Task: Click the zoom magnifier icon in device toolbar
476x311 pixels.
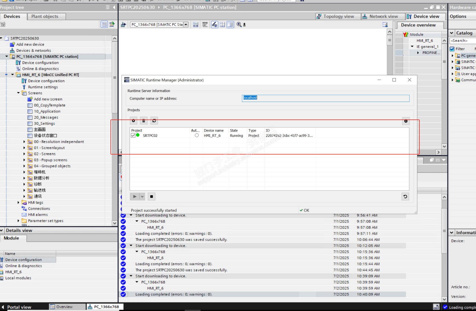Action: pos(239,24)
